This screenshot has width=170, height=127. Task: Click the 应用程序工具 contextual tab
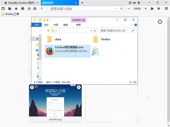coord(79,20)
